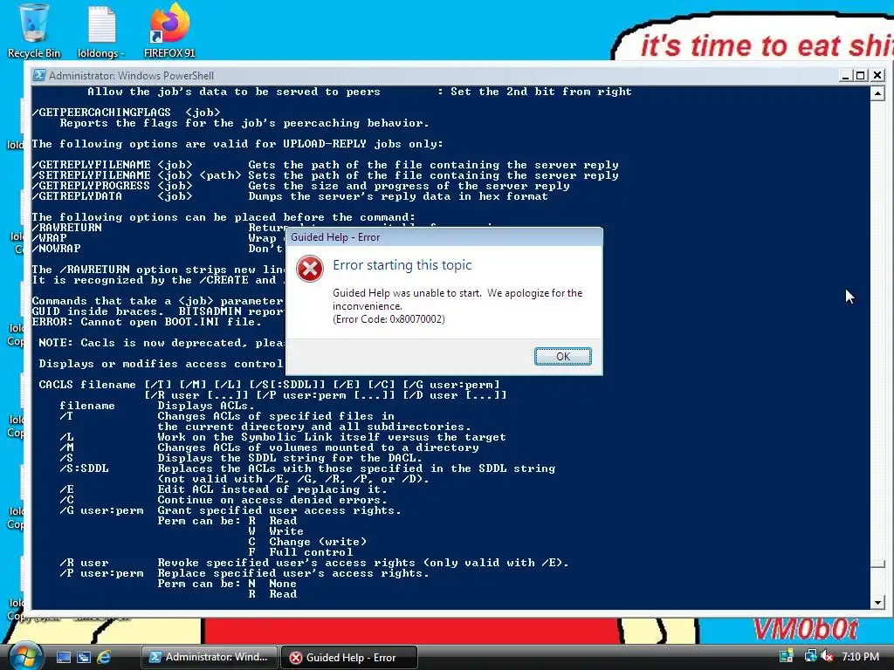Screen dimensions: 894x670
Task: Click Switch between windows Quick Launch icon
Action: coord(84,657)
